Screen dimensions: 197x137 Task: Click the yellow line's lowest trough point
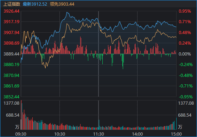[45, 68]
